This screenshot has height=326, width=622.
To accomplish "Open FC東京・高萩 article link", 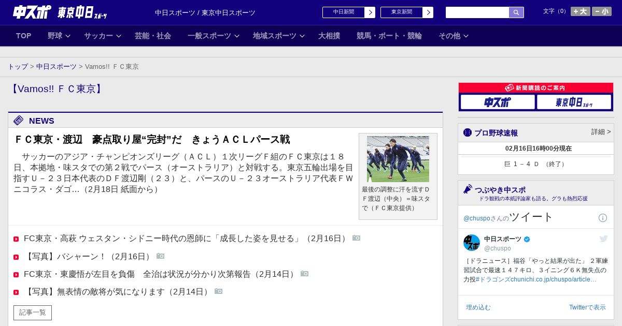I will (x=186, y=239).
